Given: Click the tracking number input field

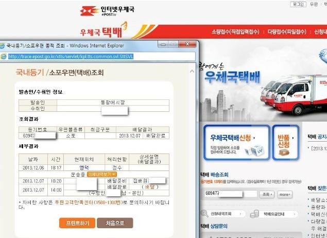Looking at the screenshot, I should [x=231, y=194].
